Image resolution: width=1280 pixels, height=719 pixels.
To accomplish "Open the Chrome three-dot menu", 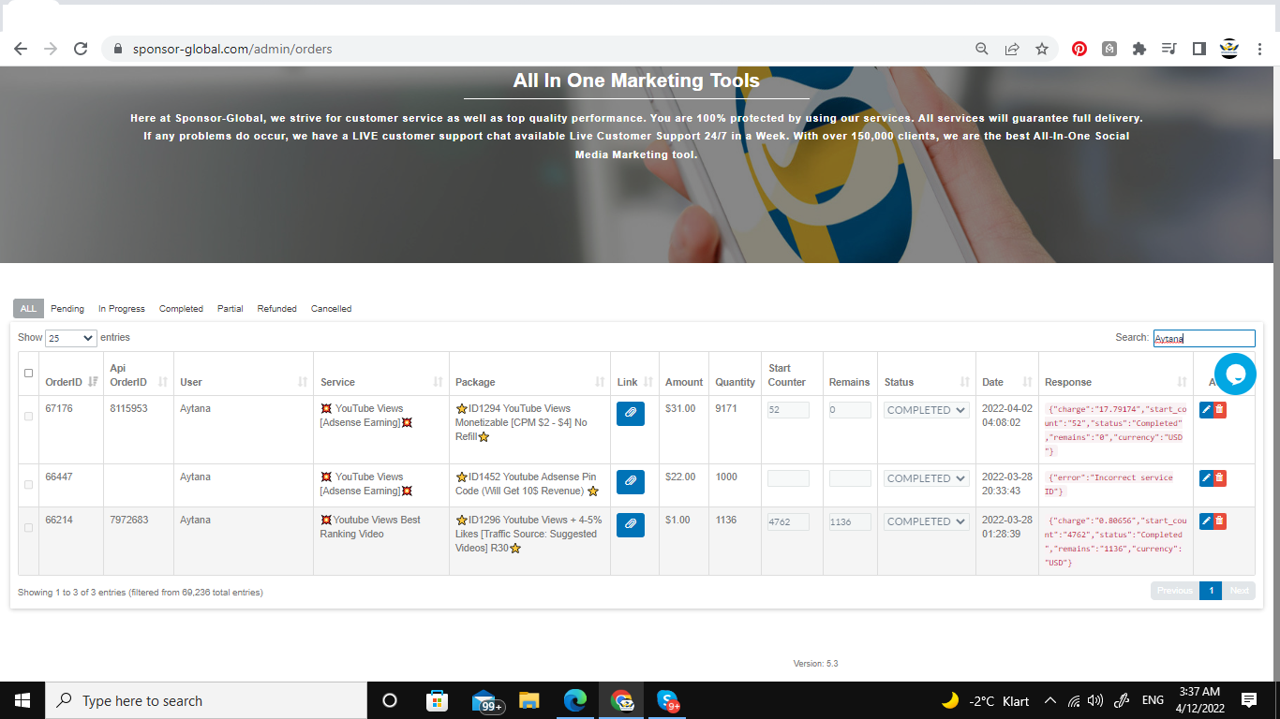I will tap(1260, 49).
